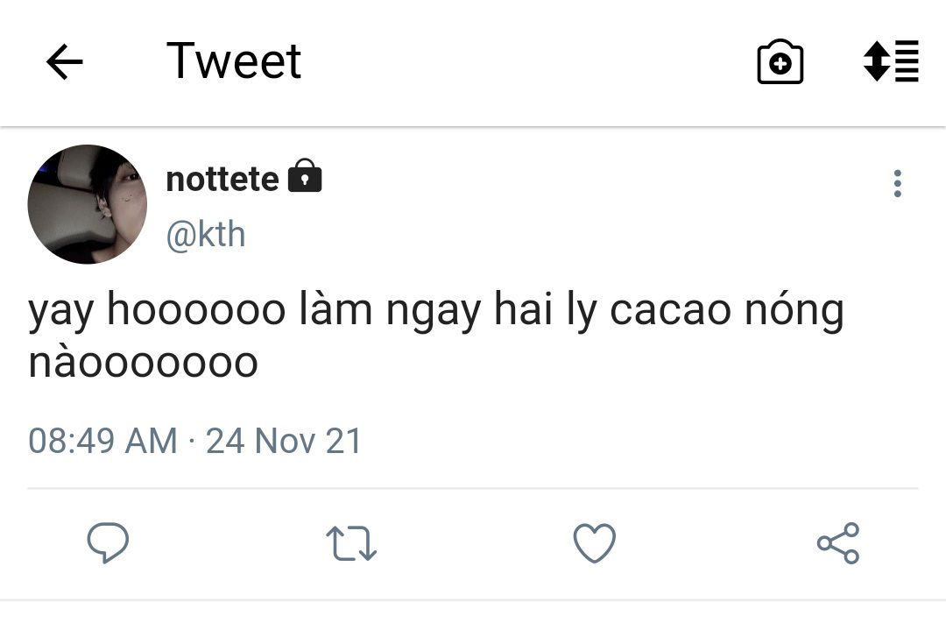Click the 08:49 AM time text
Screen dimensions: 946x623
click(x=102, y=440)
